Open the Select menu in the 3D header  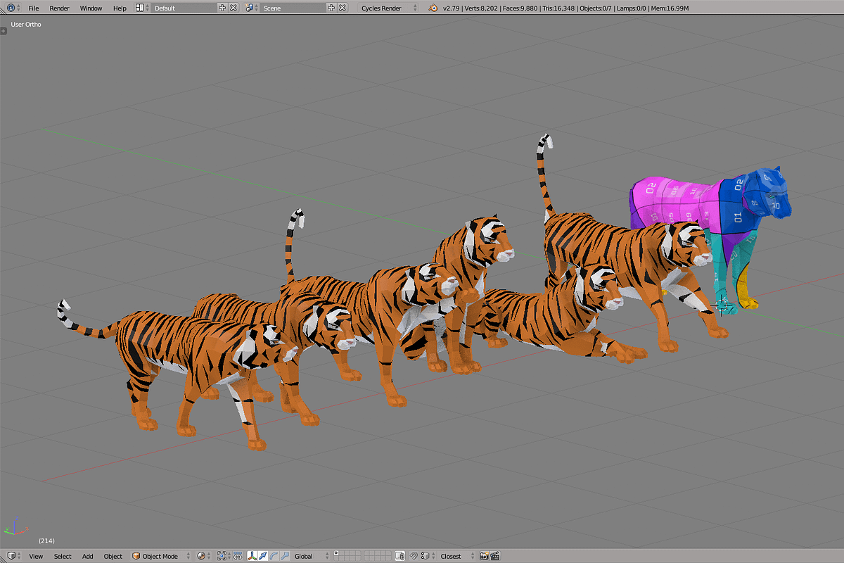[x=63, y=556]
